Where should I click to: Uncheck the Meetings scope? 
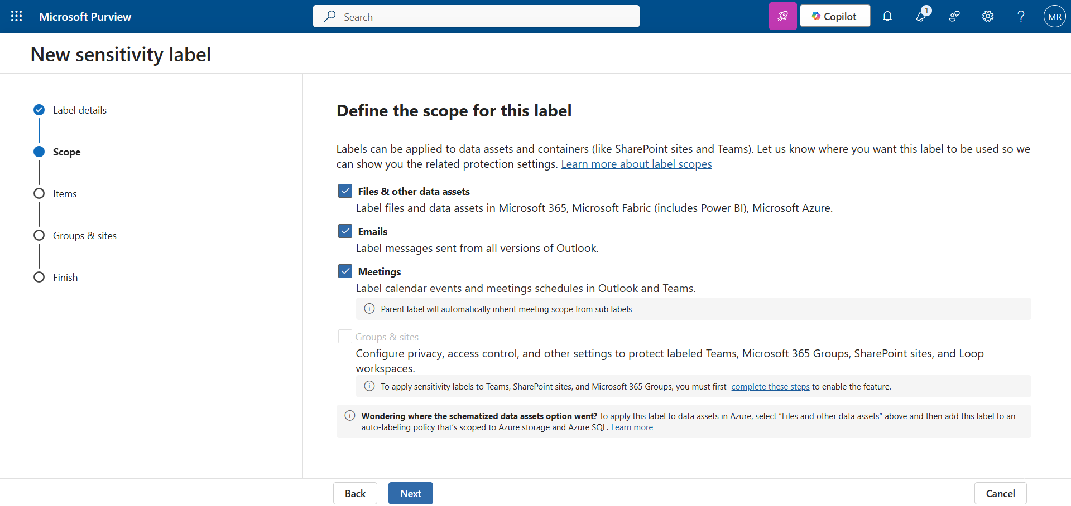pyautogui.click(x=345, y=271)
